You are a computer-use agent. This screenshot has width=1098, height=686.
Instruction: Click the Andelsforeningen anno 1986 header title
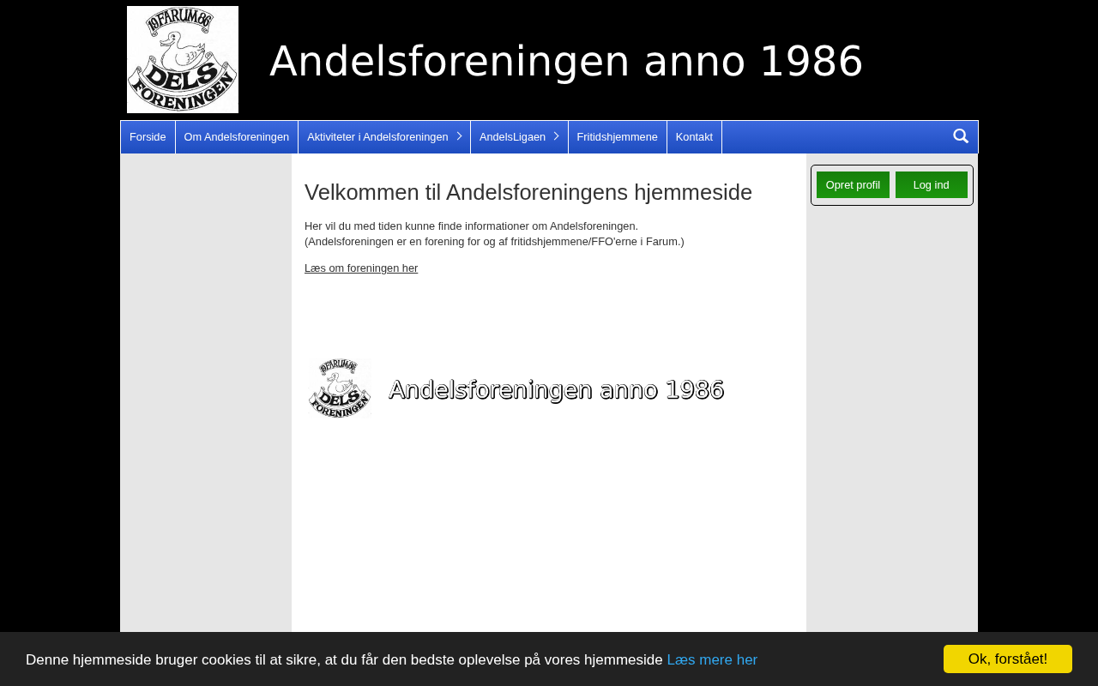[x=566, y=62]
